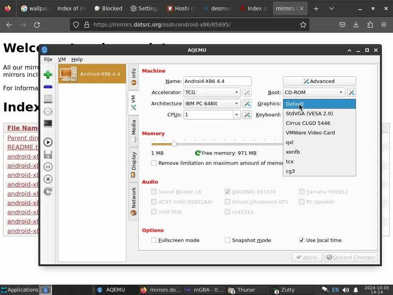The width and height of the screenshot is (393, 295).
Task: Roll up the AQEMU window with the arrow icon
Action: coord(349,50)
